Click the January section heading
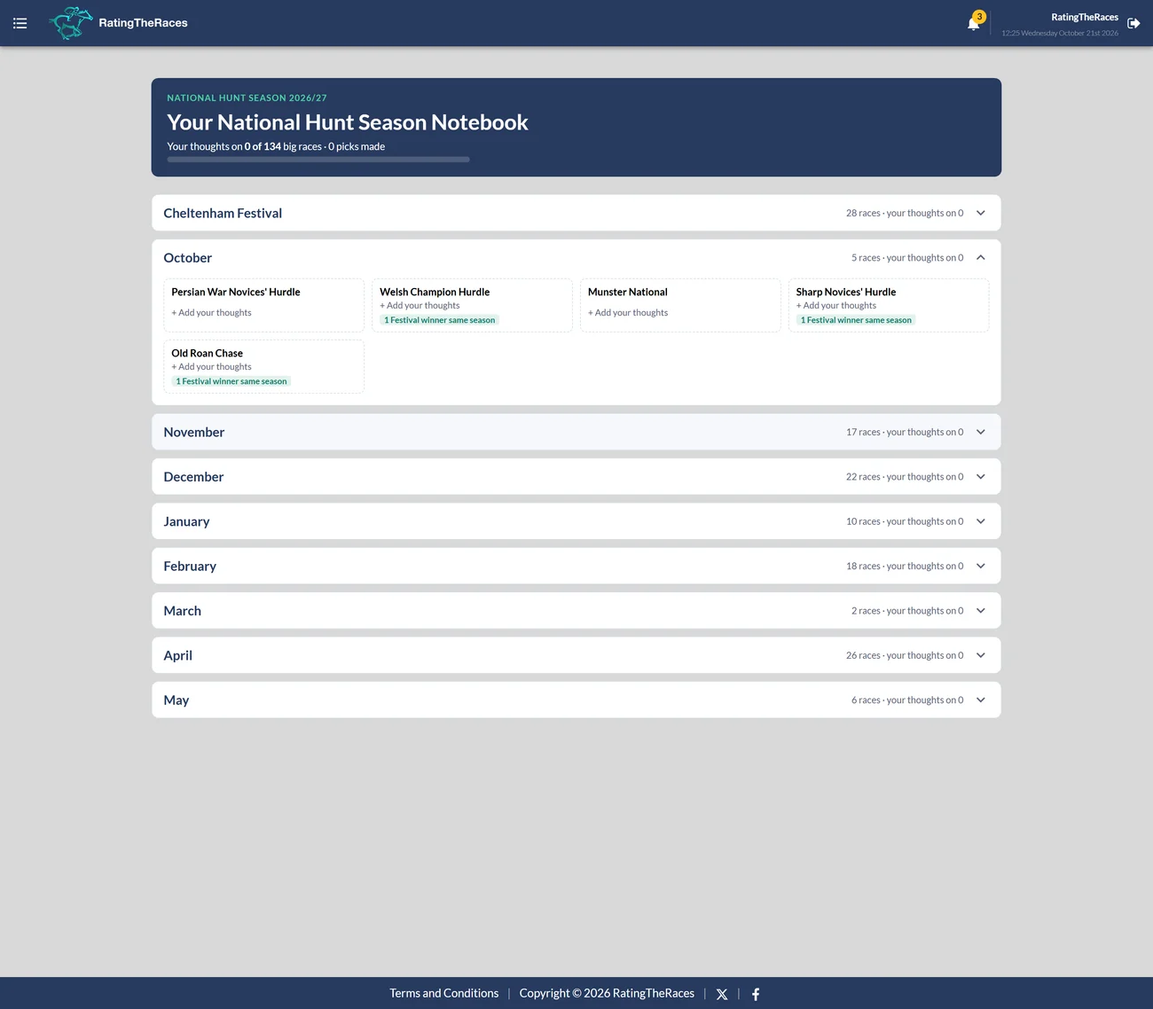1153x1009 pixels. coord(186,521)
